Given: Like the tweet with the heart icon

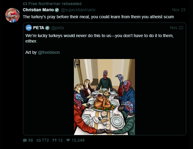Looking at the screenshot, I should coord(68,140).
